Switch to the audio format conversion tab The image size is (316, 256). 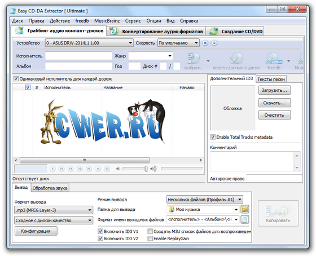tap(156, 32)
